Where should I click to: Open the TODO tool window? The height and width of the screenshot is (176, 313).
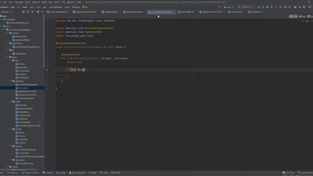click(104, 173)
